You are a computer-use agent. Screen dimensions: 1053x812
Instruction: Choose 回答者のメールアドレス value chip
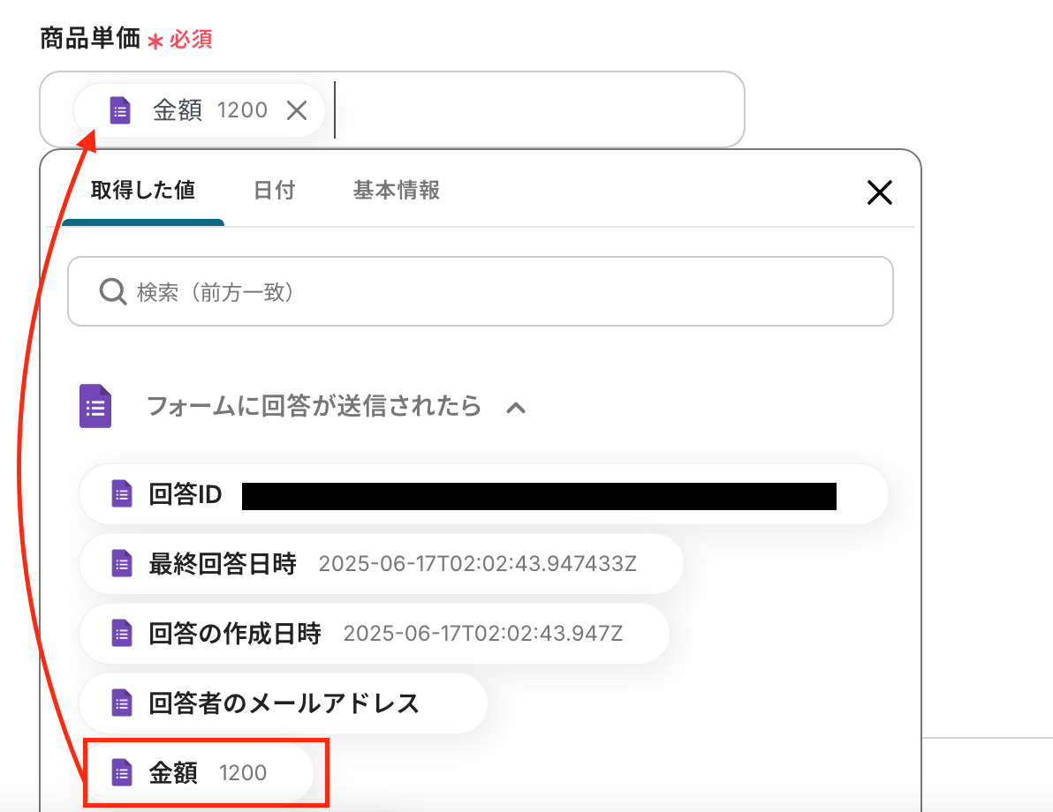(283, 703)
